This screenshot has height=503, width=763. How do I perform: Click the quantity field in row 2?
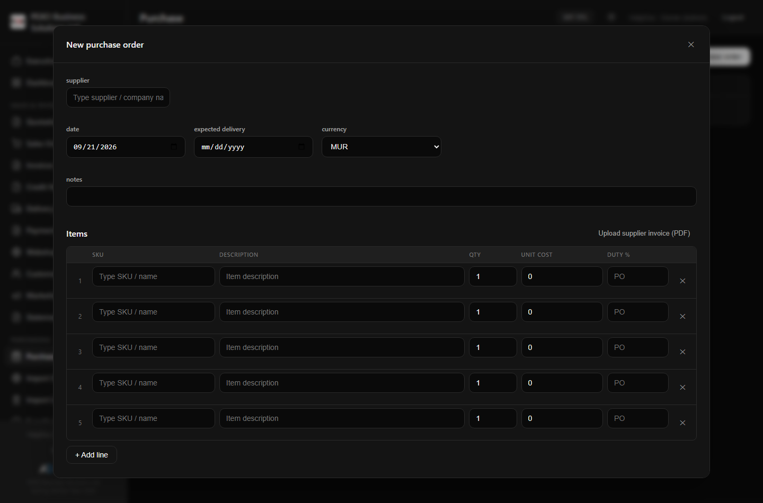click(493, 312)
